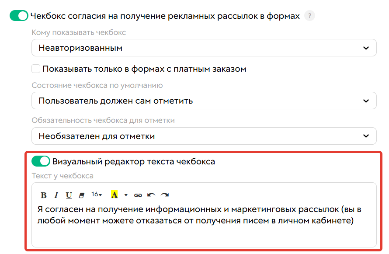Redo the last edit in the editor

[165, 195]
